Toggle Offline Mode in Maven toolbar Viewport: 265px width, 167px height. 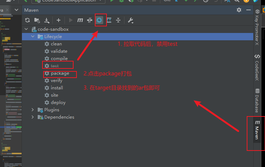click(x=90, y=21)
